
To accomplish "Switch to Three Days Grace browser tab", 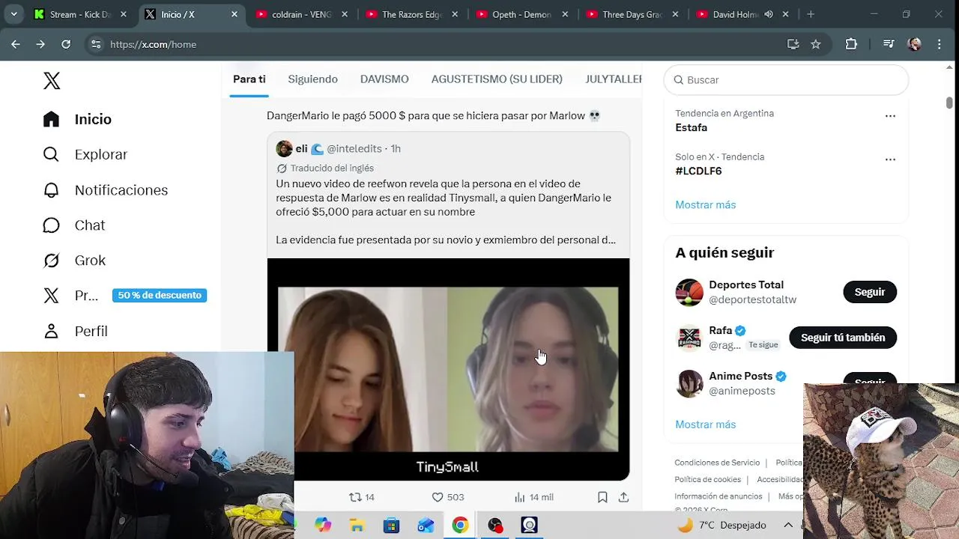I will pos(633,14).
